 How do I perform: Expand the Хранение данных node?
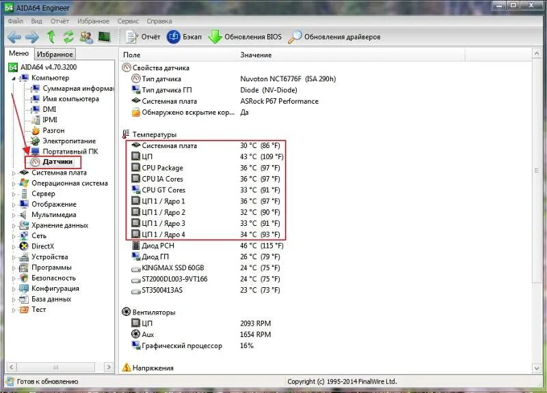click(x=14, y=226)
